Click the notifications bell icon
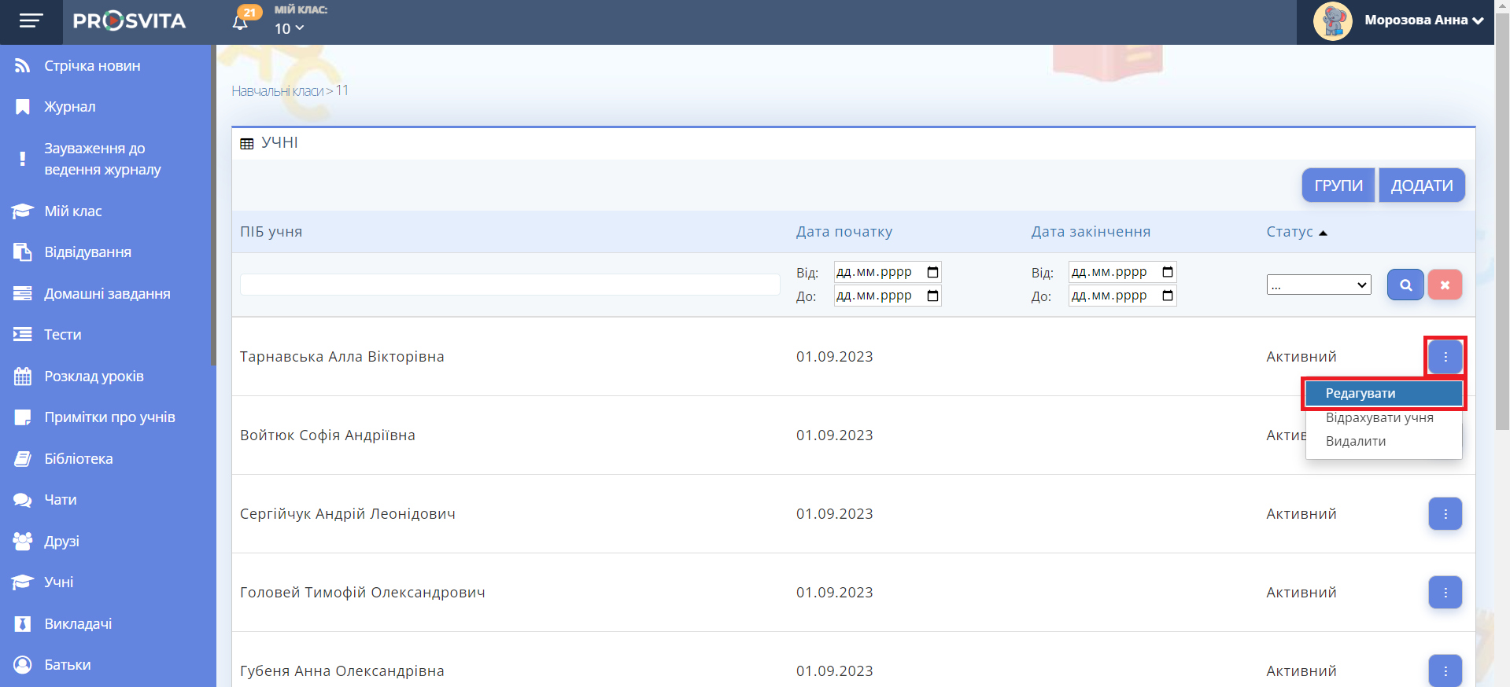 241,22
